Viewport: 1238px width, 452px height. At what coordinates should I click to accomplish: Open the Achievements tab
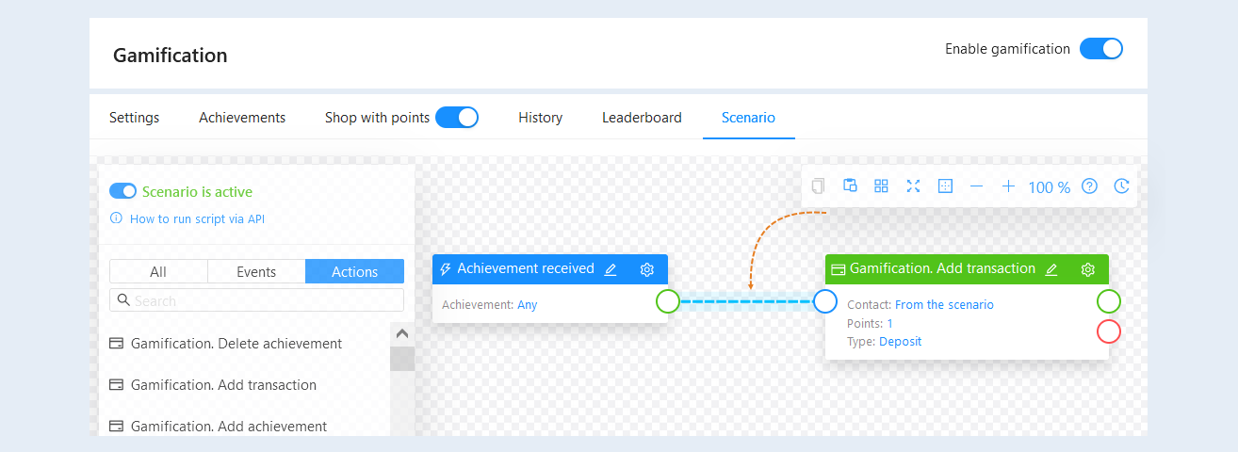tap(242, 118)
